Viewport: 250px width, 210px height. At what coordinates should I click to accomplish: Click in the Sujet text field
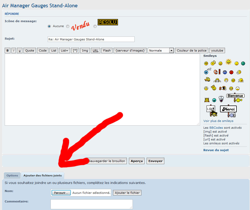[91, 39]
